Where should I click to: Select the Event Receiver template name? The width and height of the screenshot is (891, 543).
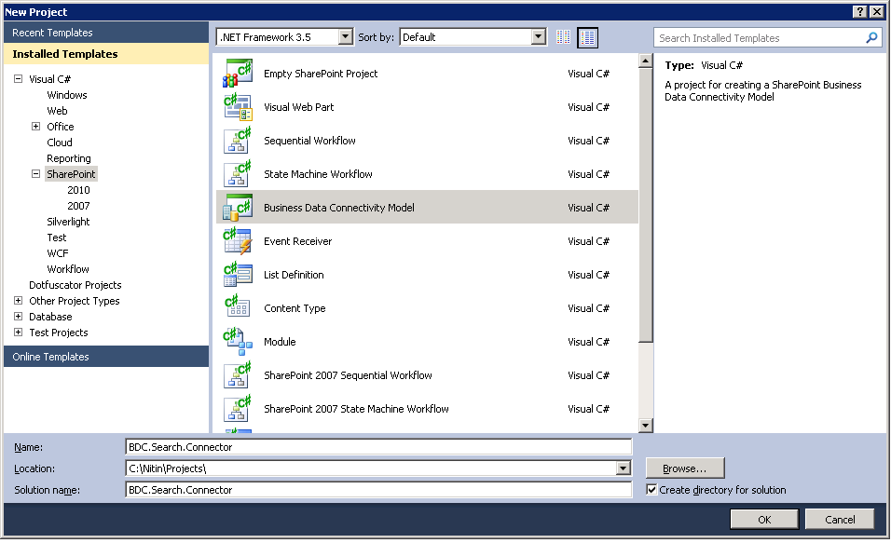[297, 241]
